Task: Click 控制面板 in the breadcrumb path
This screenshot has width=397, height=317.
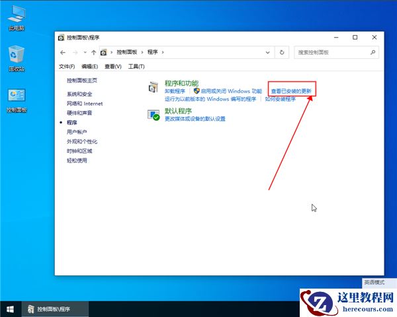Action: pyautogui.click(x=126, y=52)
